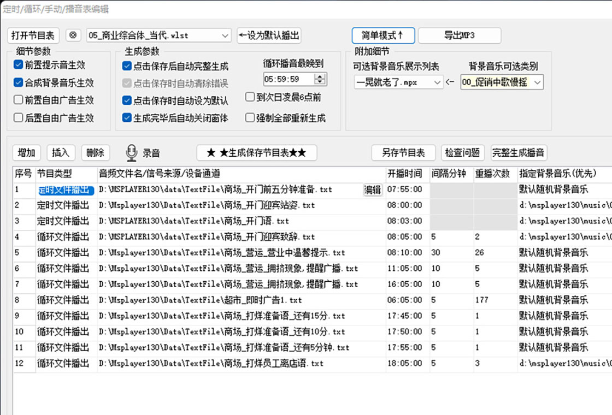The width and height of the screenshot is (612, 415).
Task: Click 开播时间 column header
Action: click(x=408, y=174)
